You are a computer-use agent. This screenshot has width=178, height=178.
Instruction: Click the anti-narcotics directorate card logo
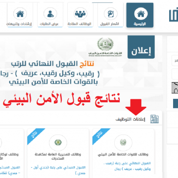[x=58, y=142]
